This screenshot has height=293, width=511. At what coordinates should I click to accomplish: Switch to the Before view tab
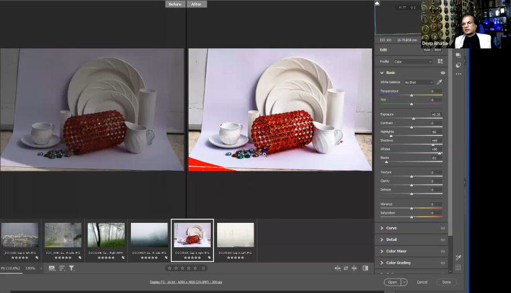coord(176,4)
